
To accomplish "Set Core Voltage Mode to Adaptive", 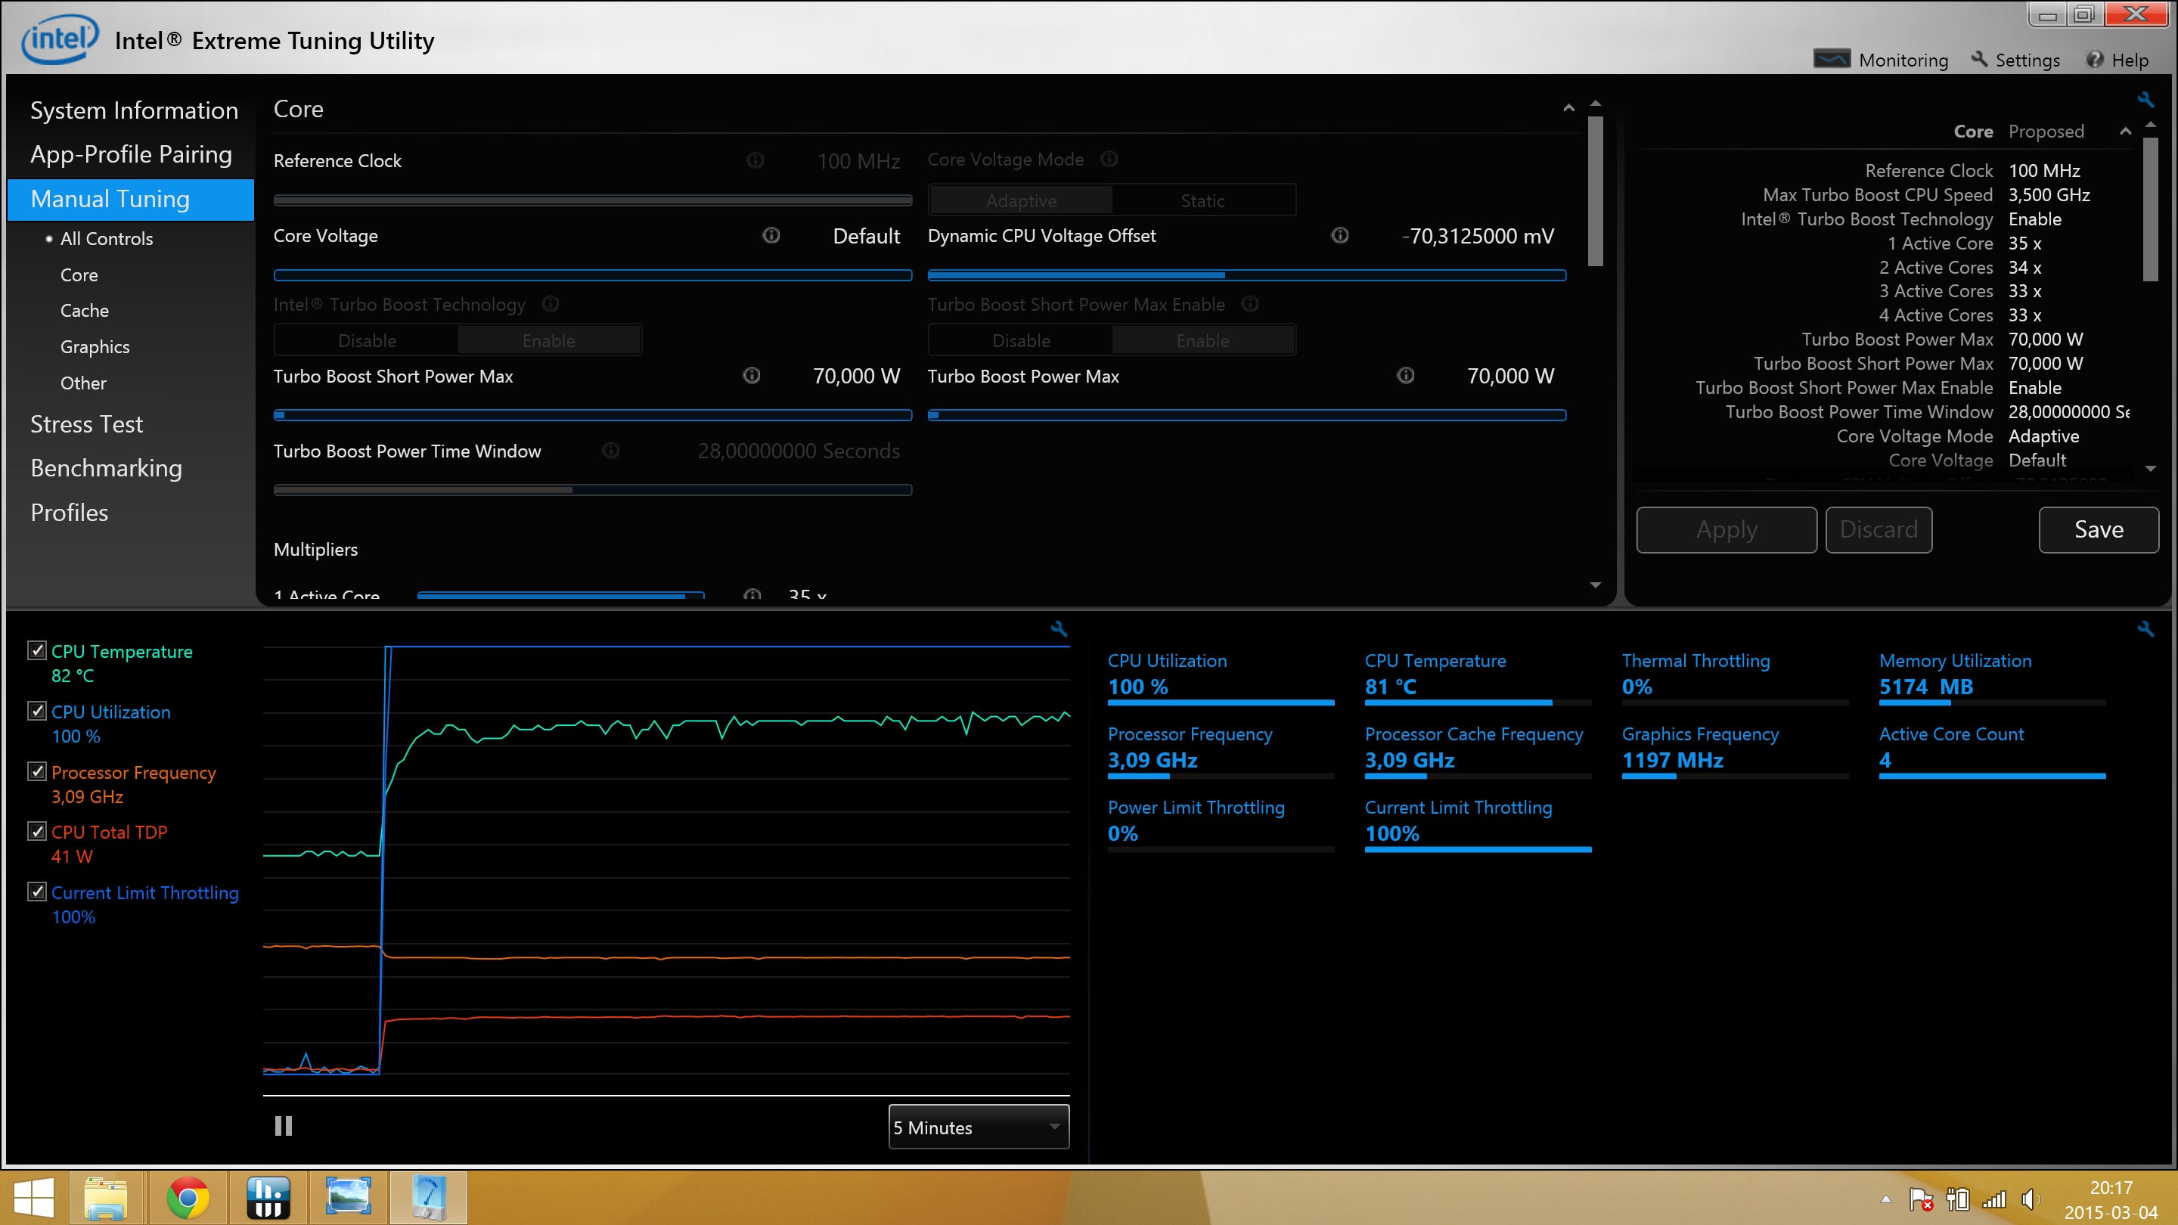I will (1020, 200).
